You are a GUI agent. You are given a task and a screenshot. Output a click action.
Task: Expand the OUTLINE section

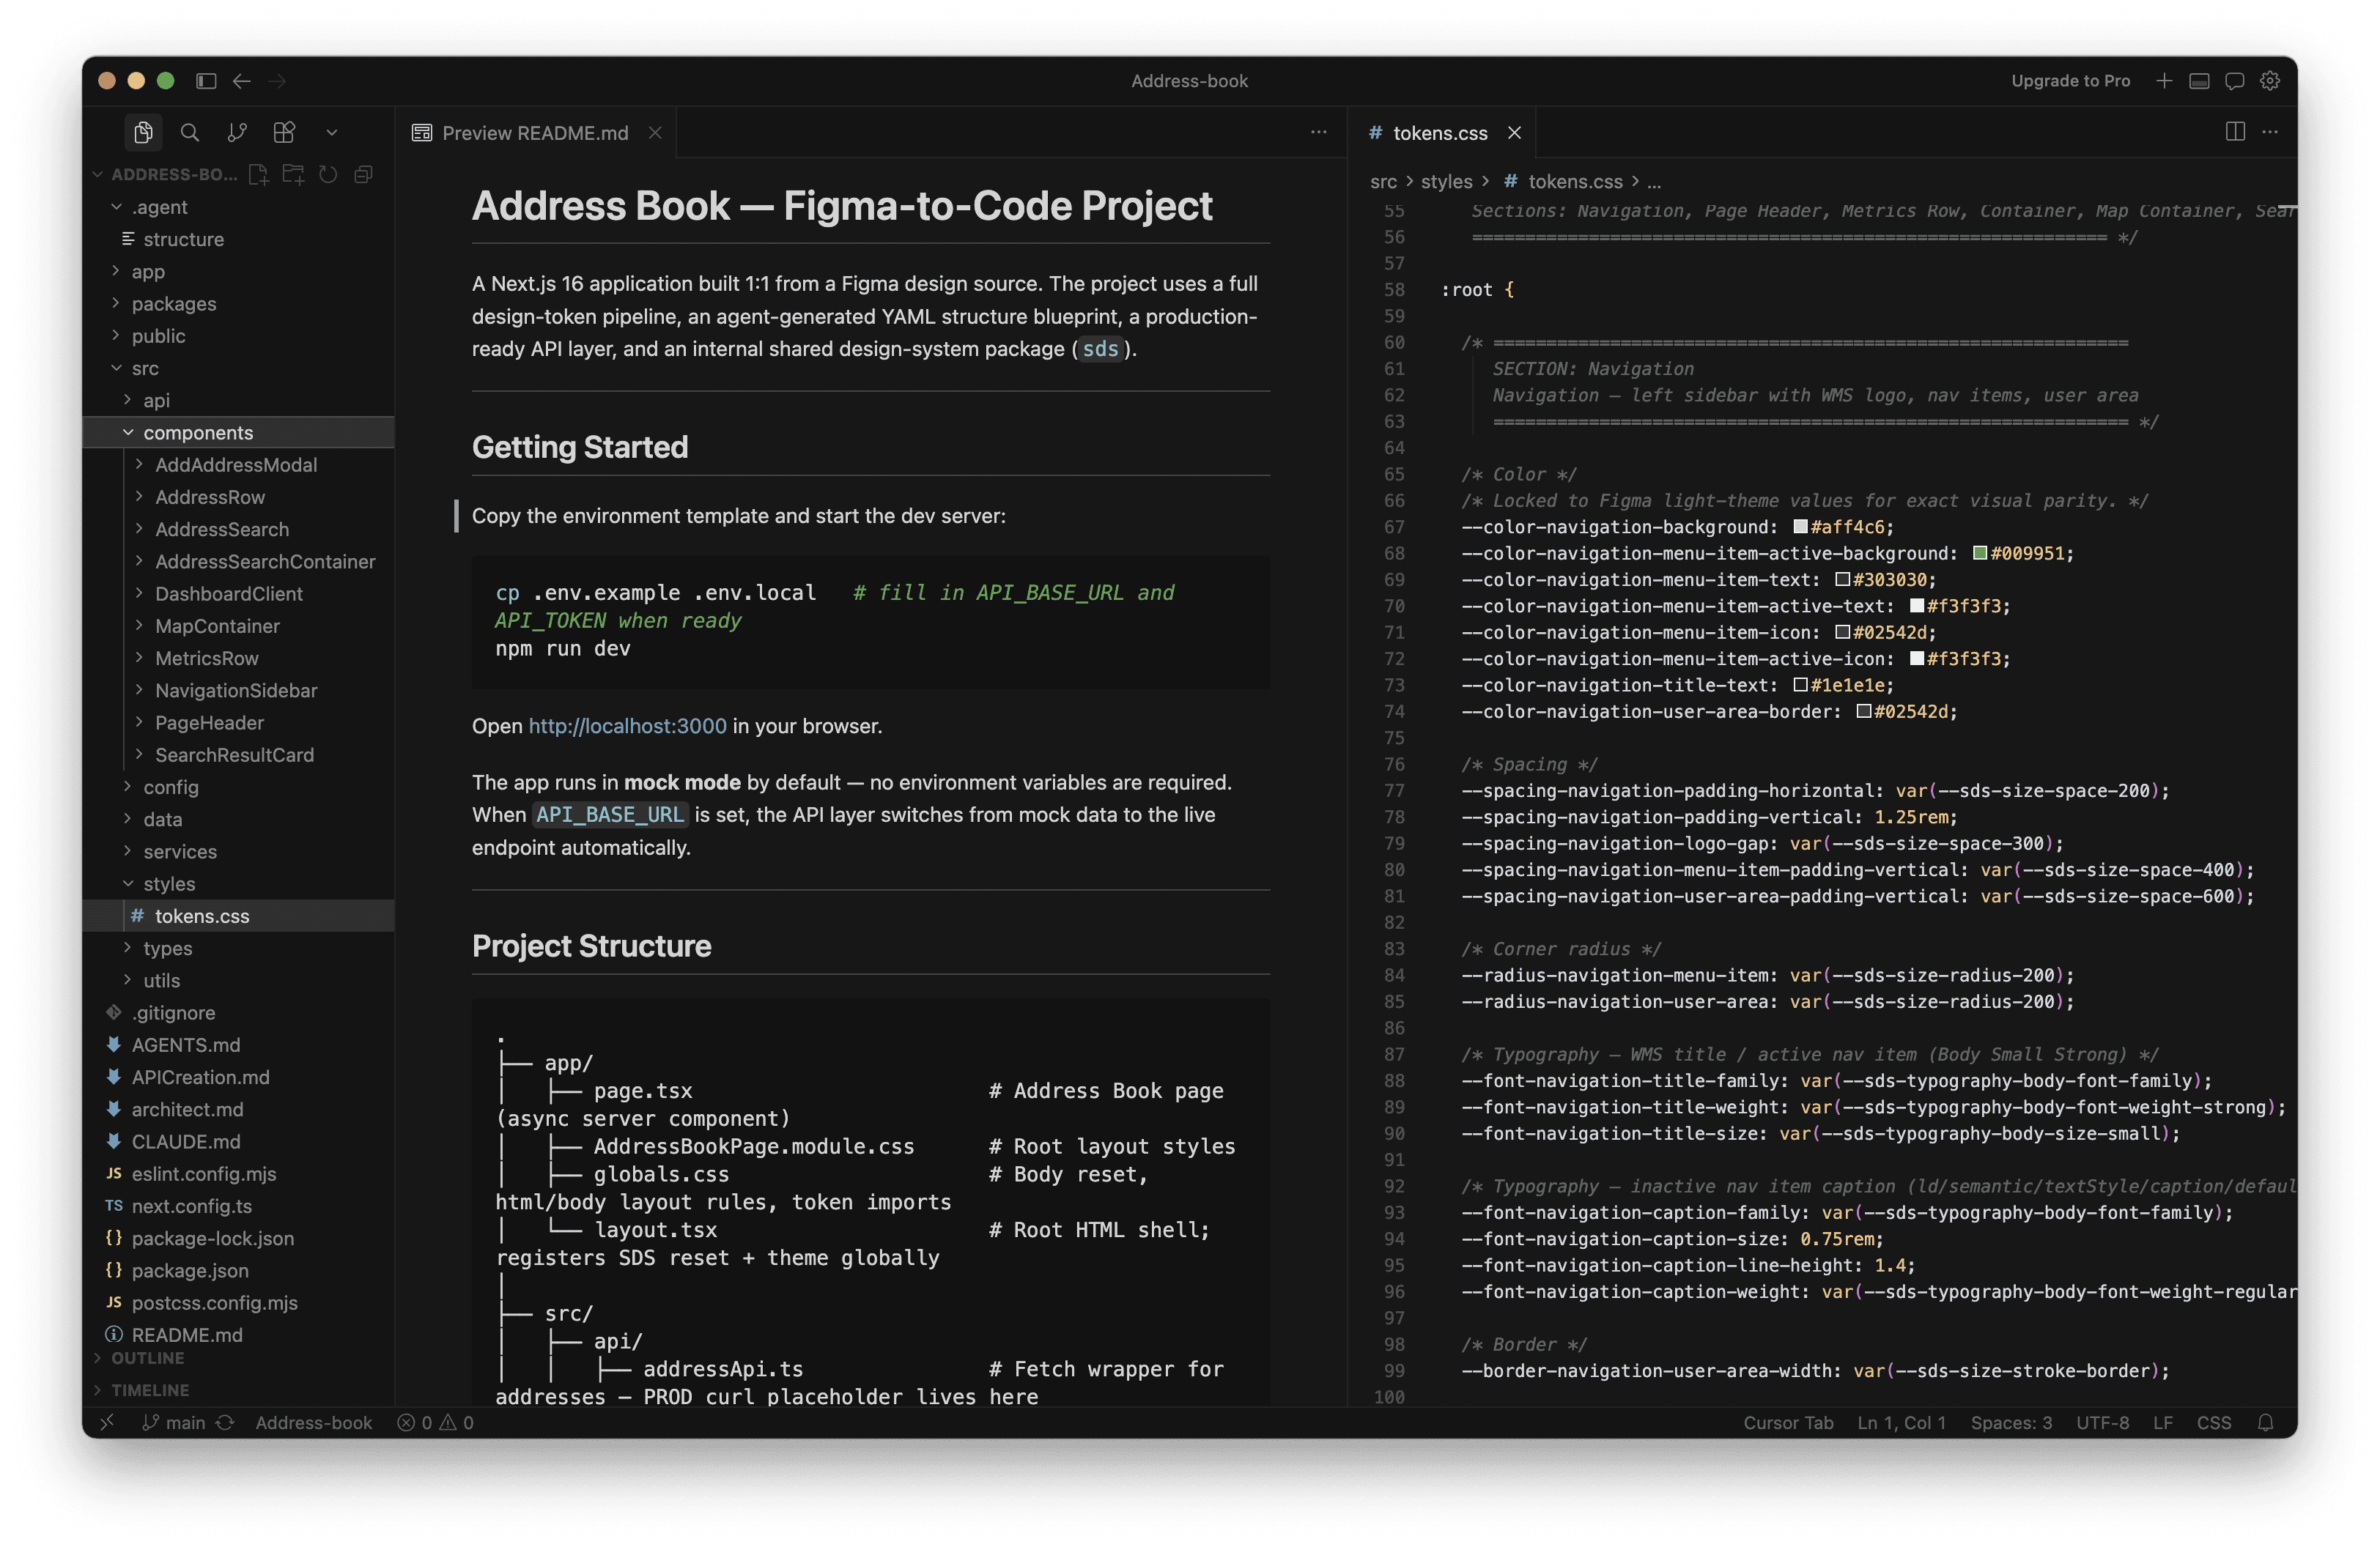[147, 1358]
